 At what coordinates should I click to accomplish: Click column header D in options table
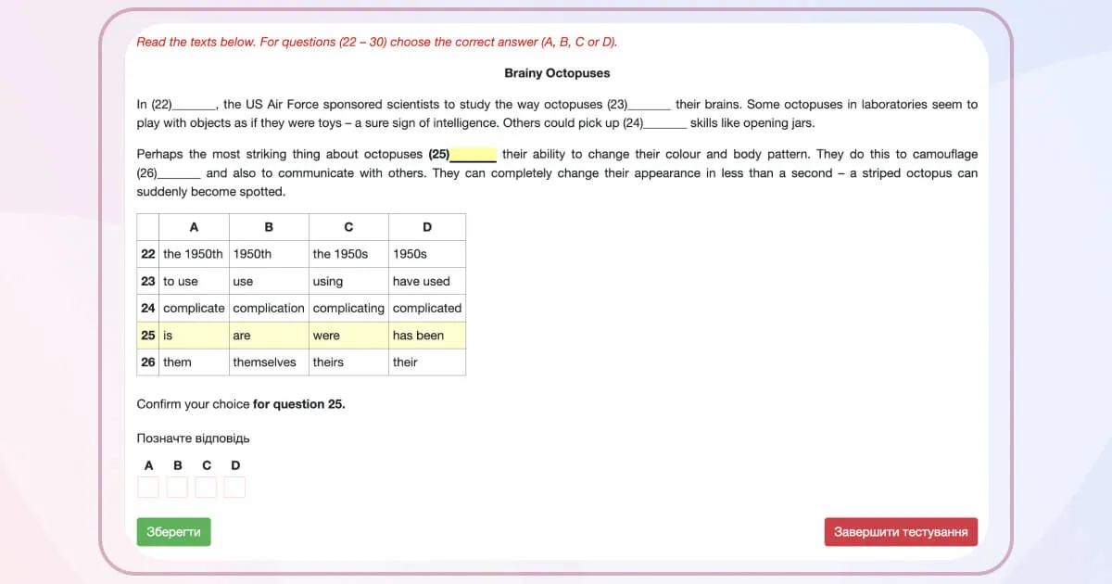pos(427,227)
